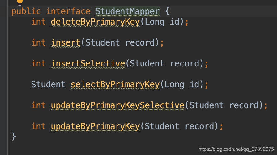Click Student return type of selectByPrimaryKey

coord(48,84)
